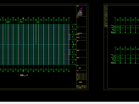Click the red and blue triangular company logo

81,9
